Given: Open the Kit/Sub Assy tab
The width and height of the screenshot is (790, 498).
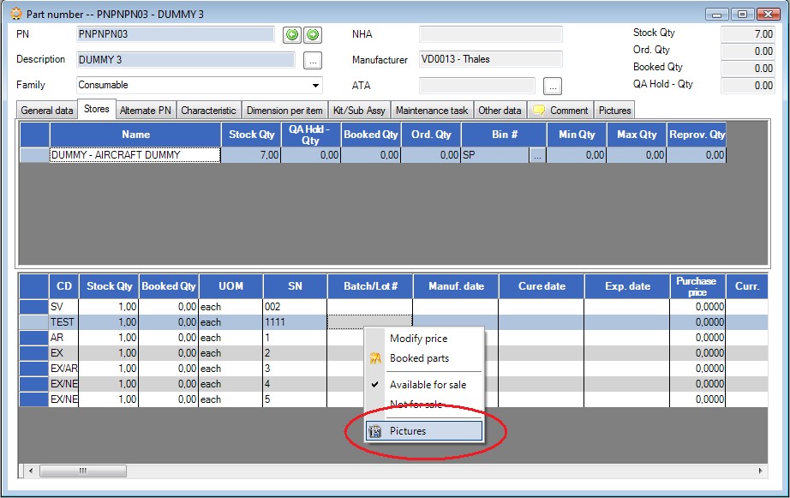Looking at the screenshot, I should [x=359, y=111].
